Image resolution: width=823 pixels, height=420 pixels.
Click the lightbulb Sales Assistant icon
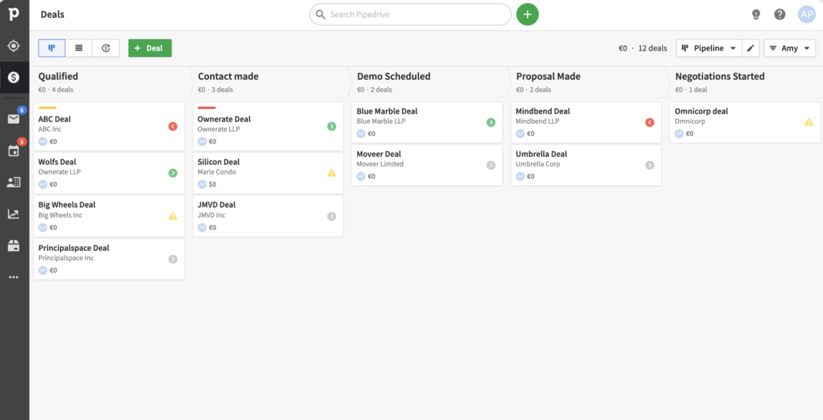[756, 14]
